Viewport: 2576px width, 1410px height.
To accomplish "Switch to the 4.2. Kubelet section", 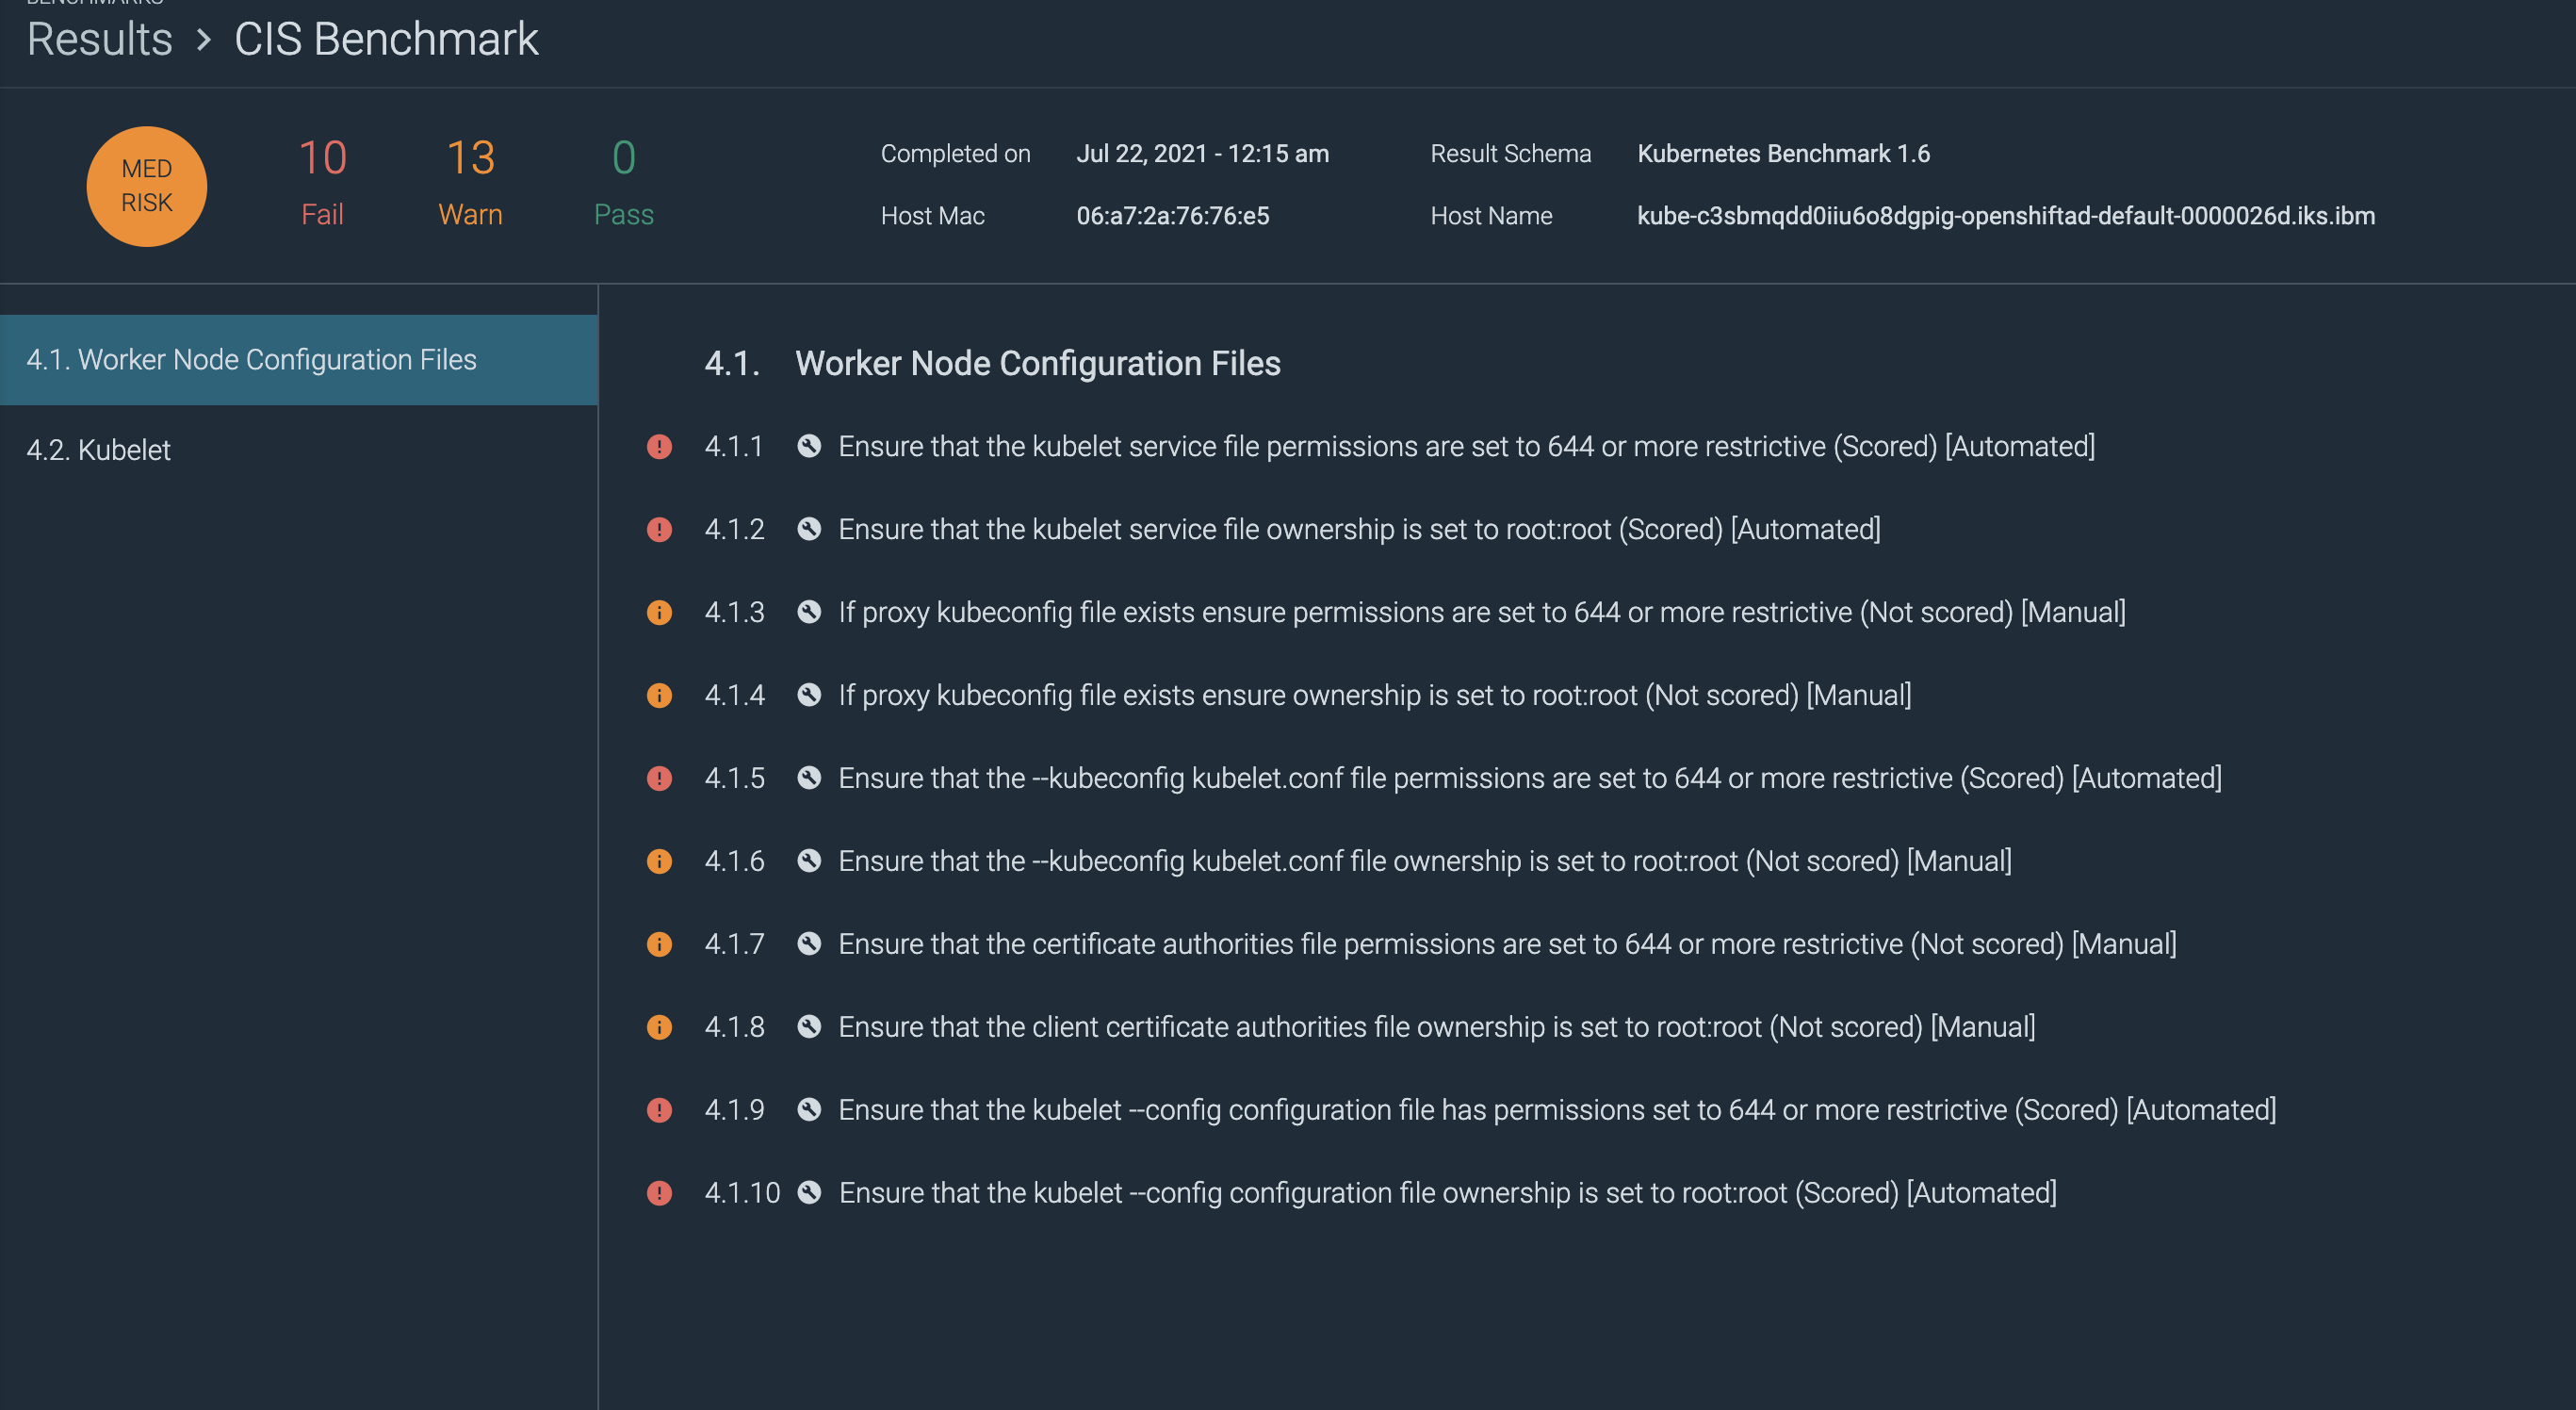I will pos(299,450).
